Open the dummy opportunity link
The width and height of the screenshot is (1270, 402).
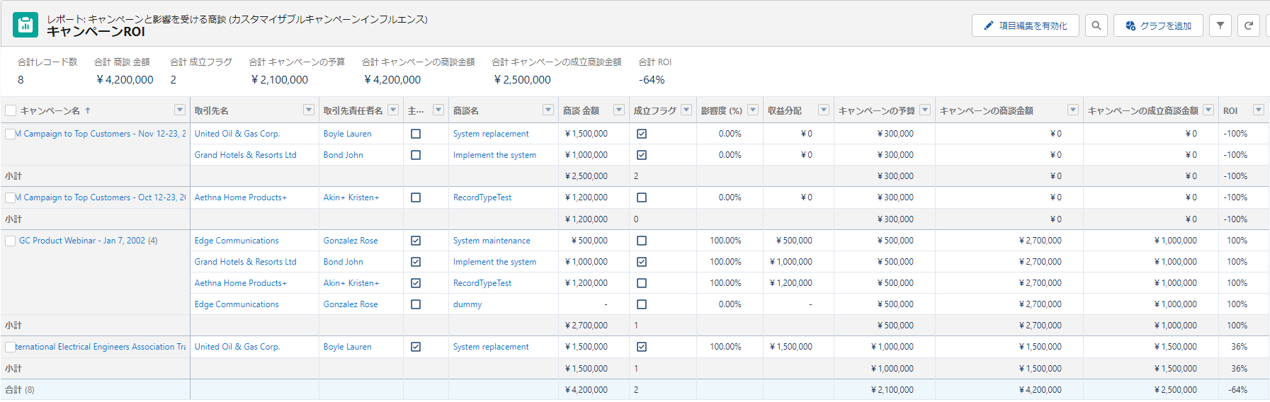pos(467,304)
